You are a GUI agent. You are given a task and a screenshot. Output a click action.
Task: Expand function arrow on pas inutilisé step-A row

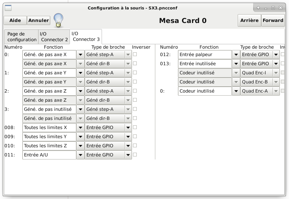point(80,109)
